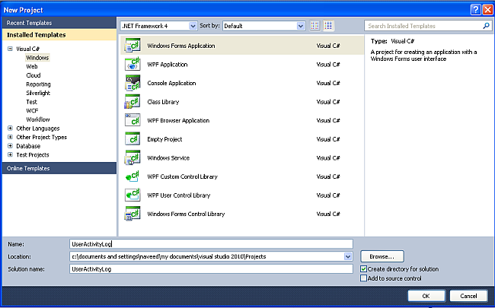495x308 pixels.
Task: Select the Console Application row label
Action: (x=171, y=83)
